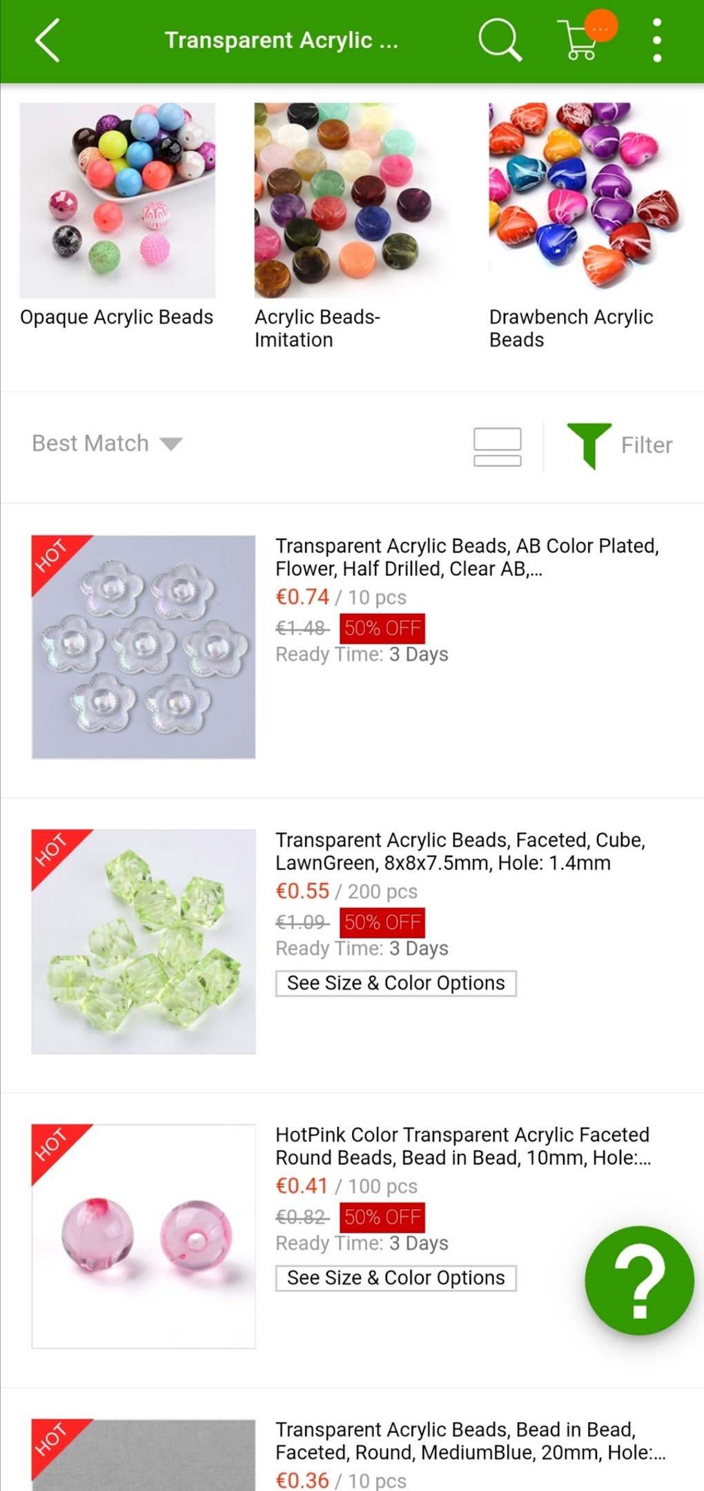Open search with magnifier icon
This screenshot has width=704, height=1491.
(499, 40)
